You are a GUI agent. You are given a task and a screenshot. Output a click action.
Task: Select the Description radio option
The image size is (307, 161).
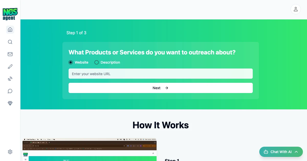(x=97, y=62)
